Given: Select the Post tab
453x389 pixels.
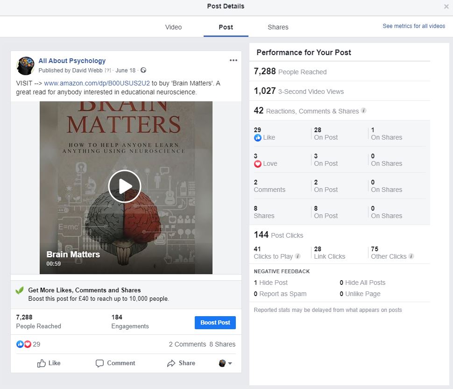Looking at the screenshot, I should point(226,27).
